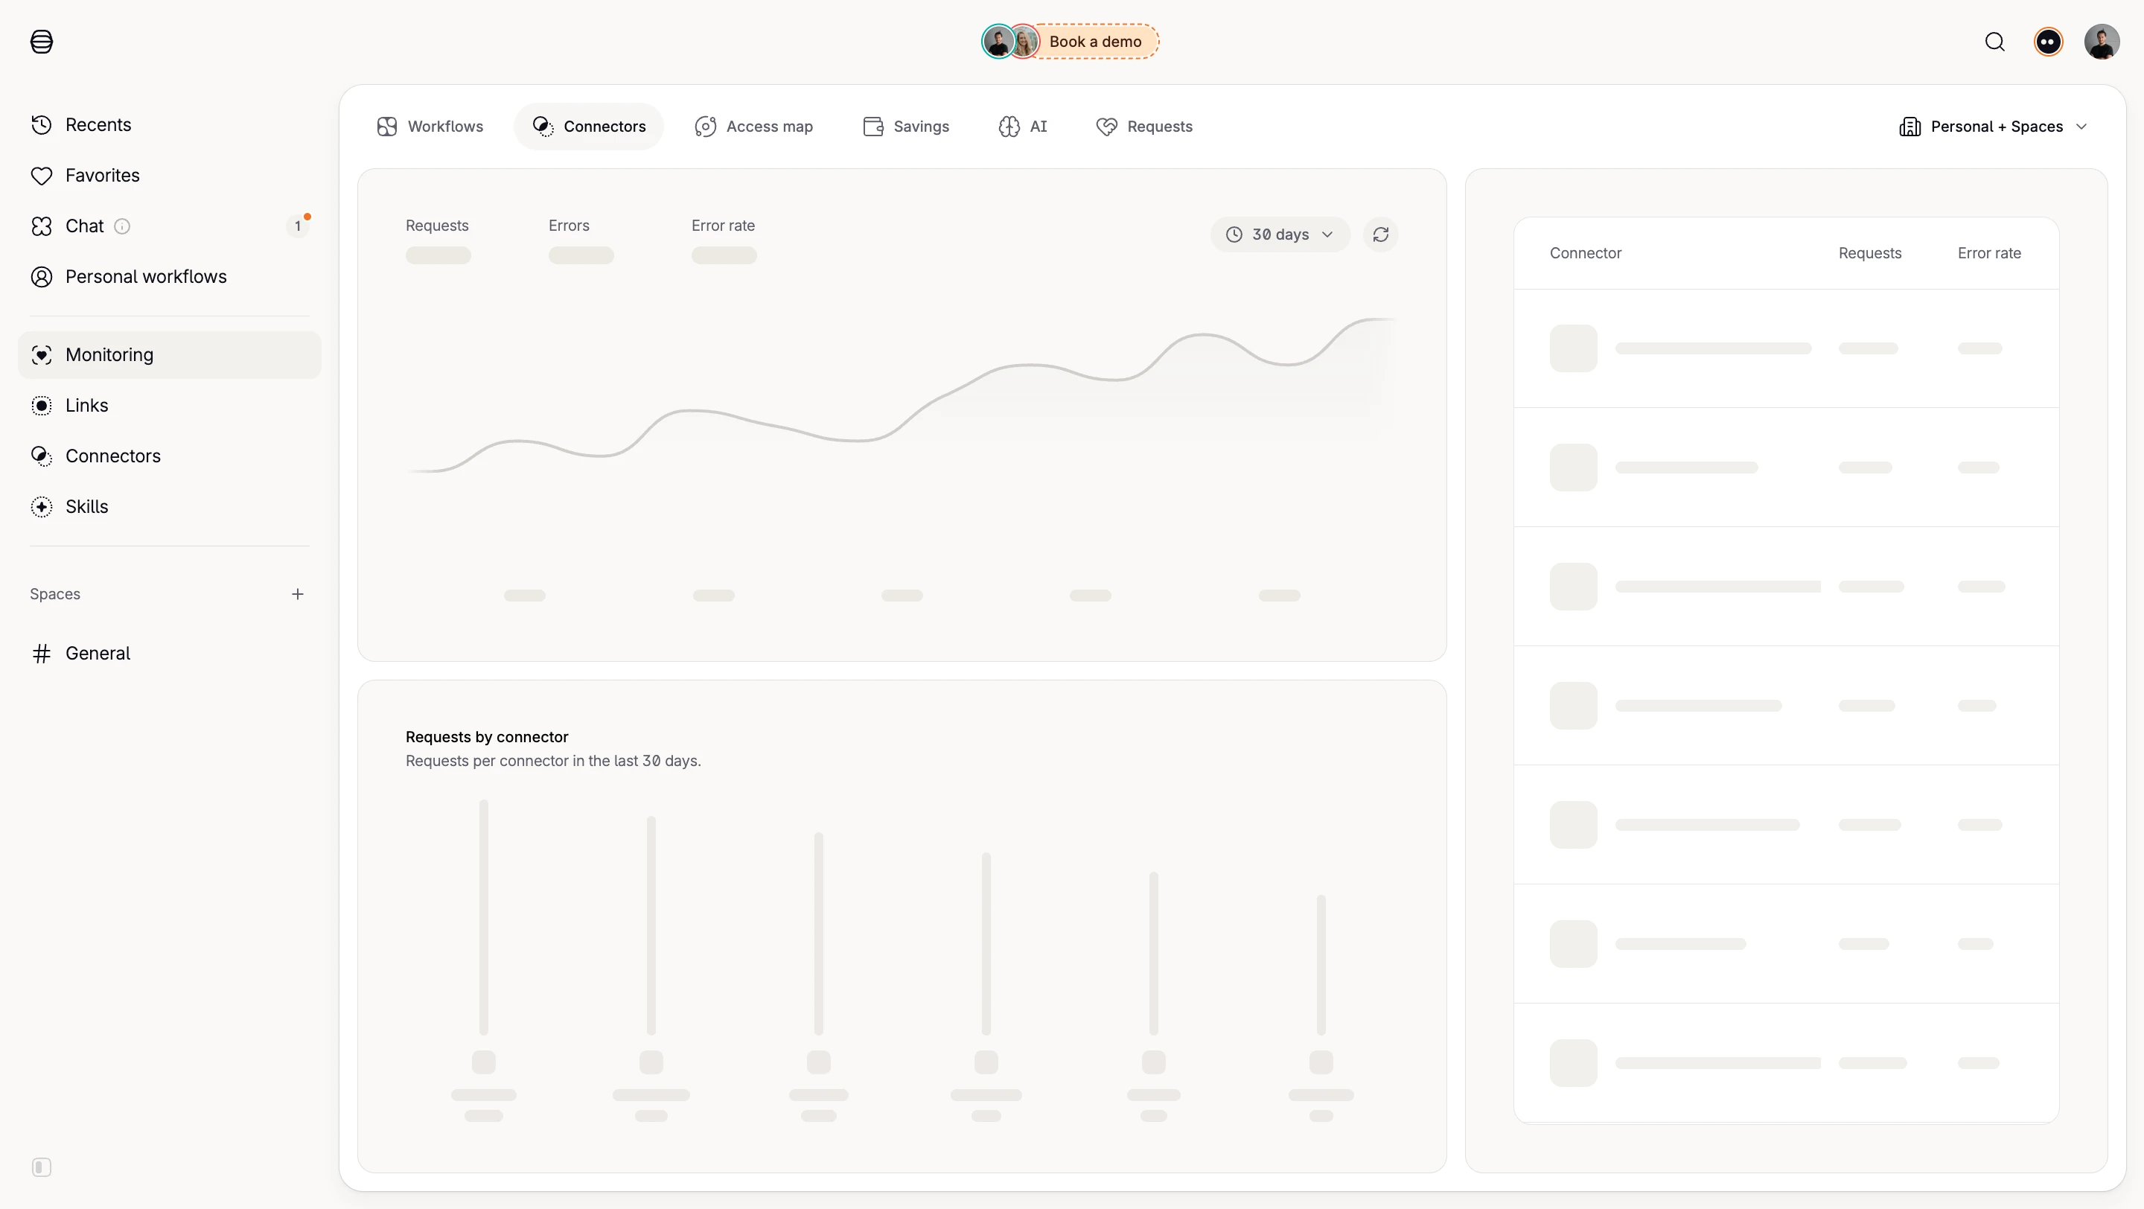Click the Book a demo button
The image size is (2144, 1209).
click(x=1071, y=42)
